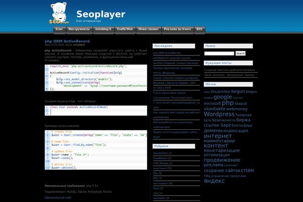
Task: Go to the Инструменты tab
Action: coord(79,29)
